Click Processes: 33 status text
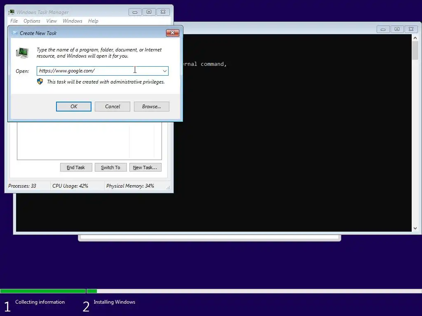Image resolution: width=422 pixels, height=316 pixels. 22,186
